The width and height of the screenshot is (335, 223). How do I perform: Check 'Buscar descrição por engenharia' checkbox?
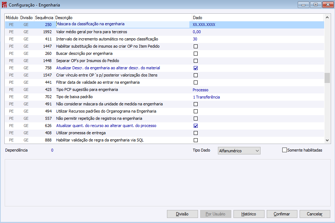click(x=196, y=53)
